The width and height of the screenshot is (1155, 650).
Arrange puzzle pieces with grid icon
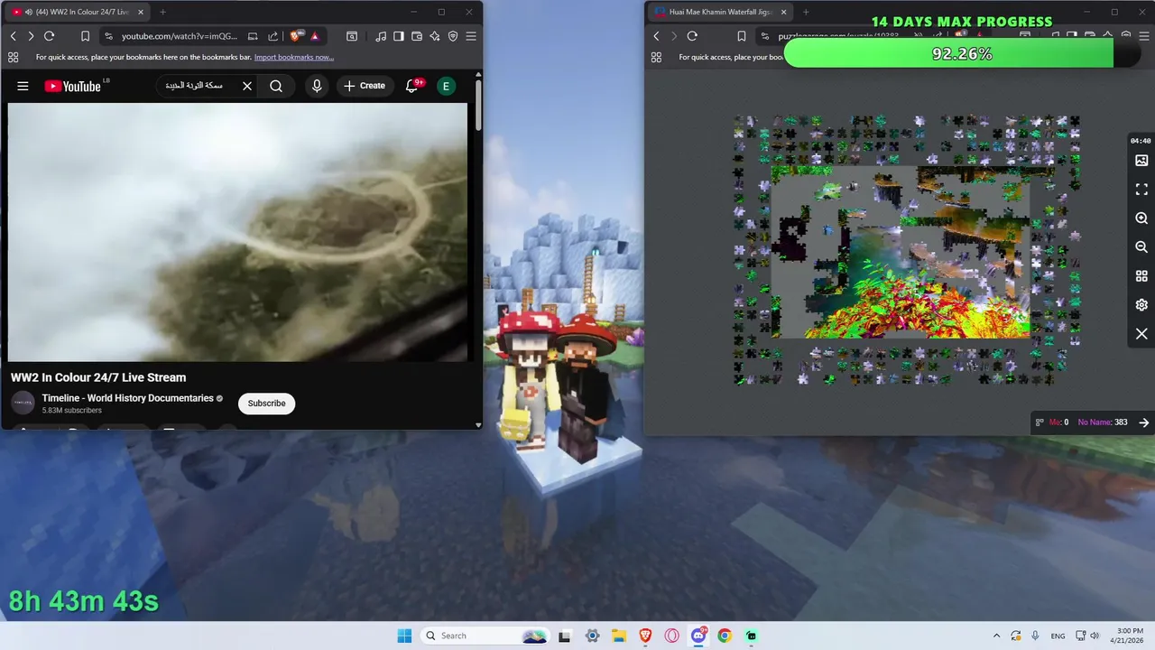pyautogui.click(x=1141, y=276)
